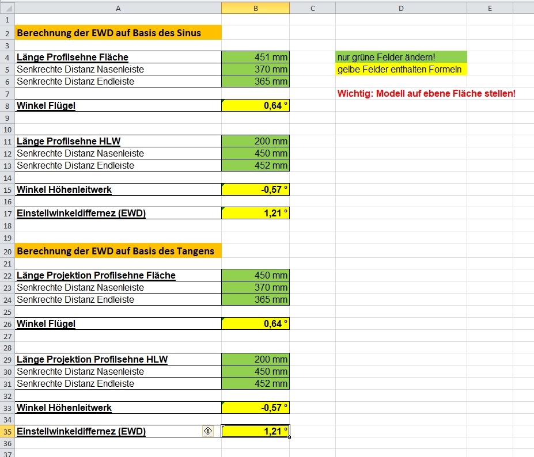
Task: Click the error warning smart tag icon
Action: point(208,431)
